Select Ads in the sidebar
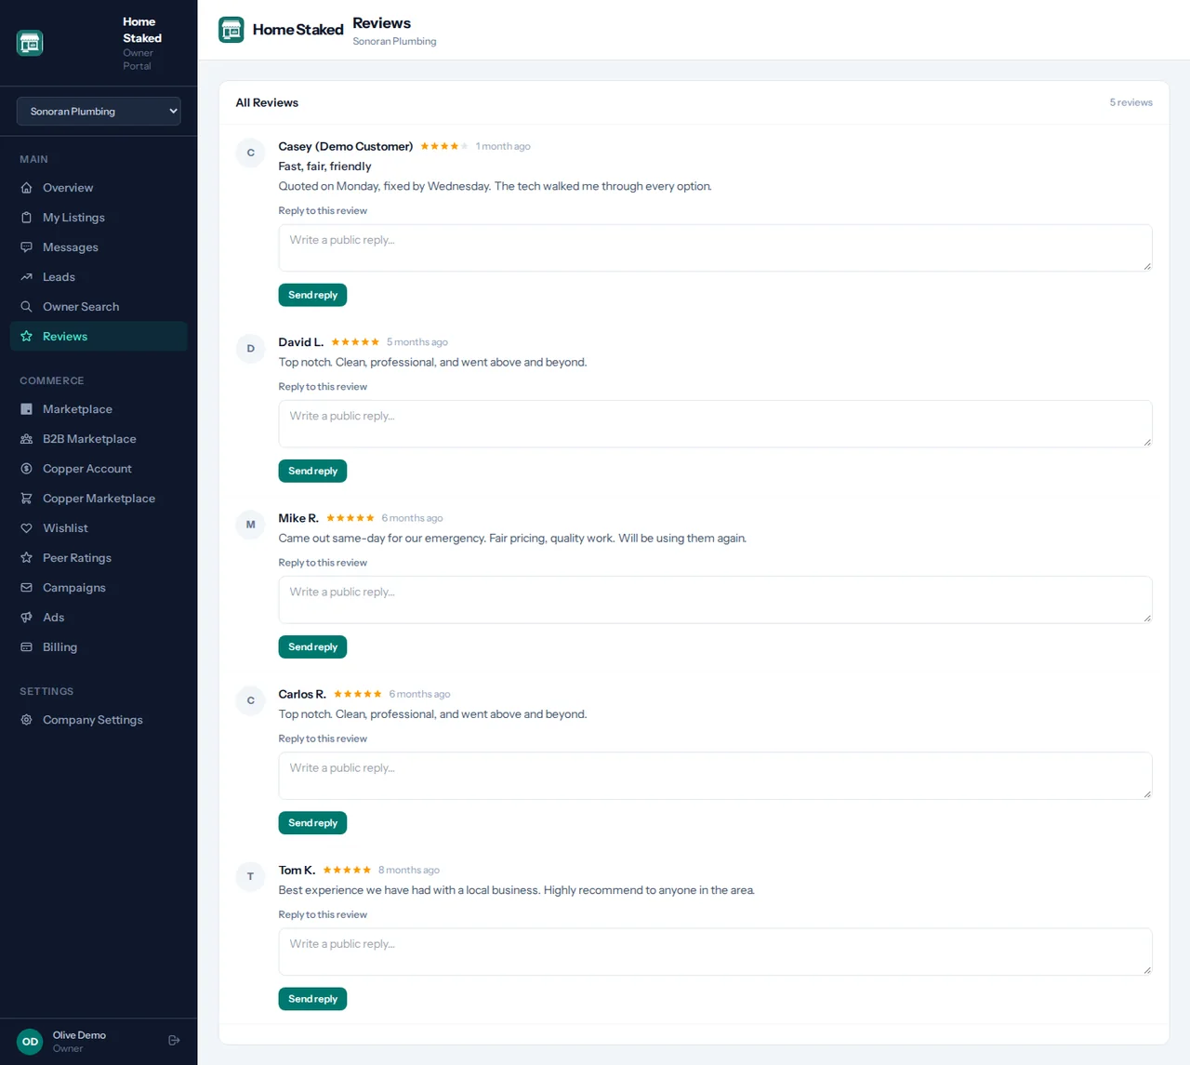Image resolution: width=1190 pixels, height=1065 pixels. coord(99,618)
